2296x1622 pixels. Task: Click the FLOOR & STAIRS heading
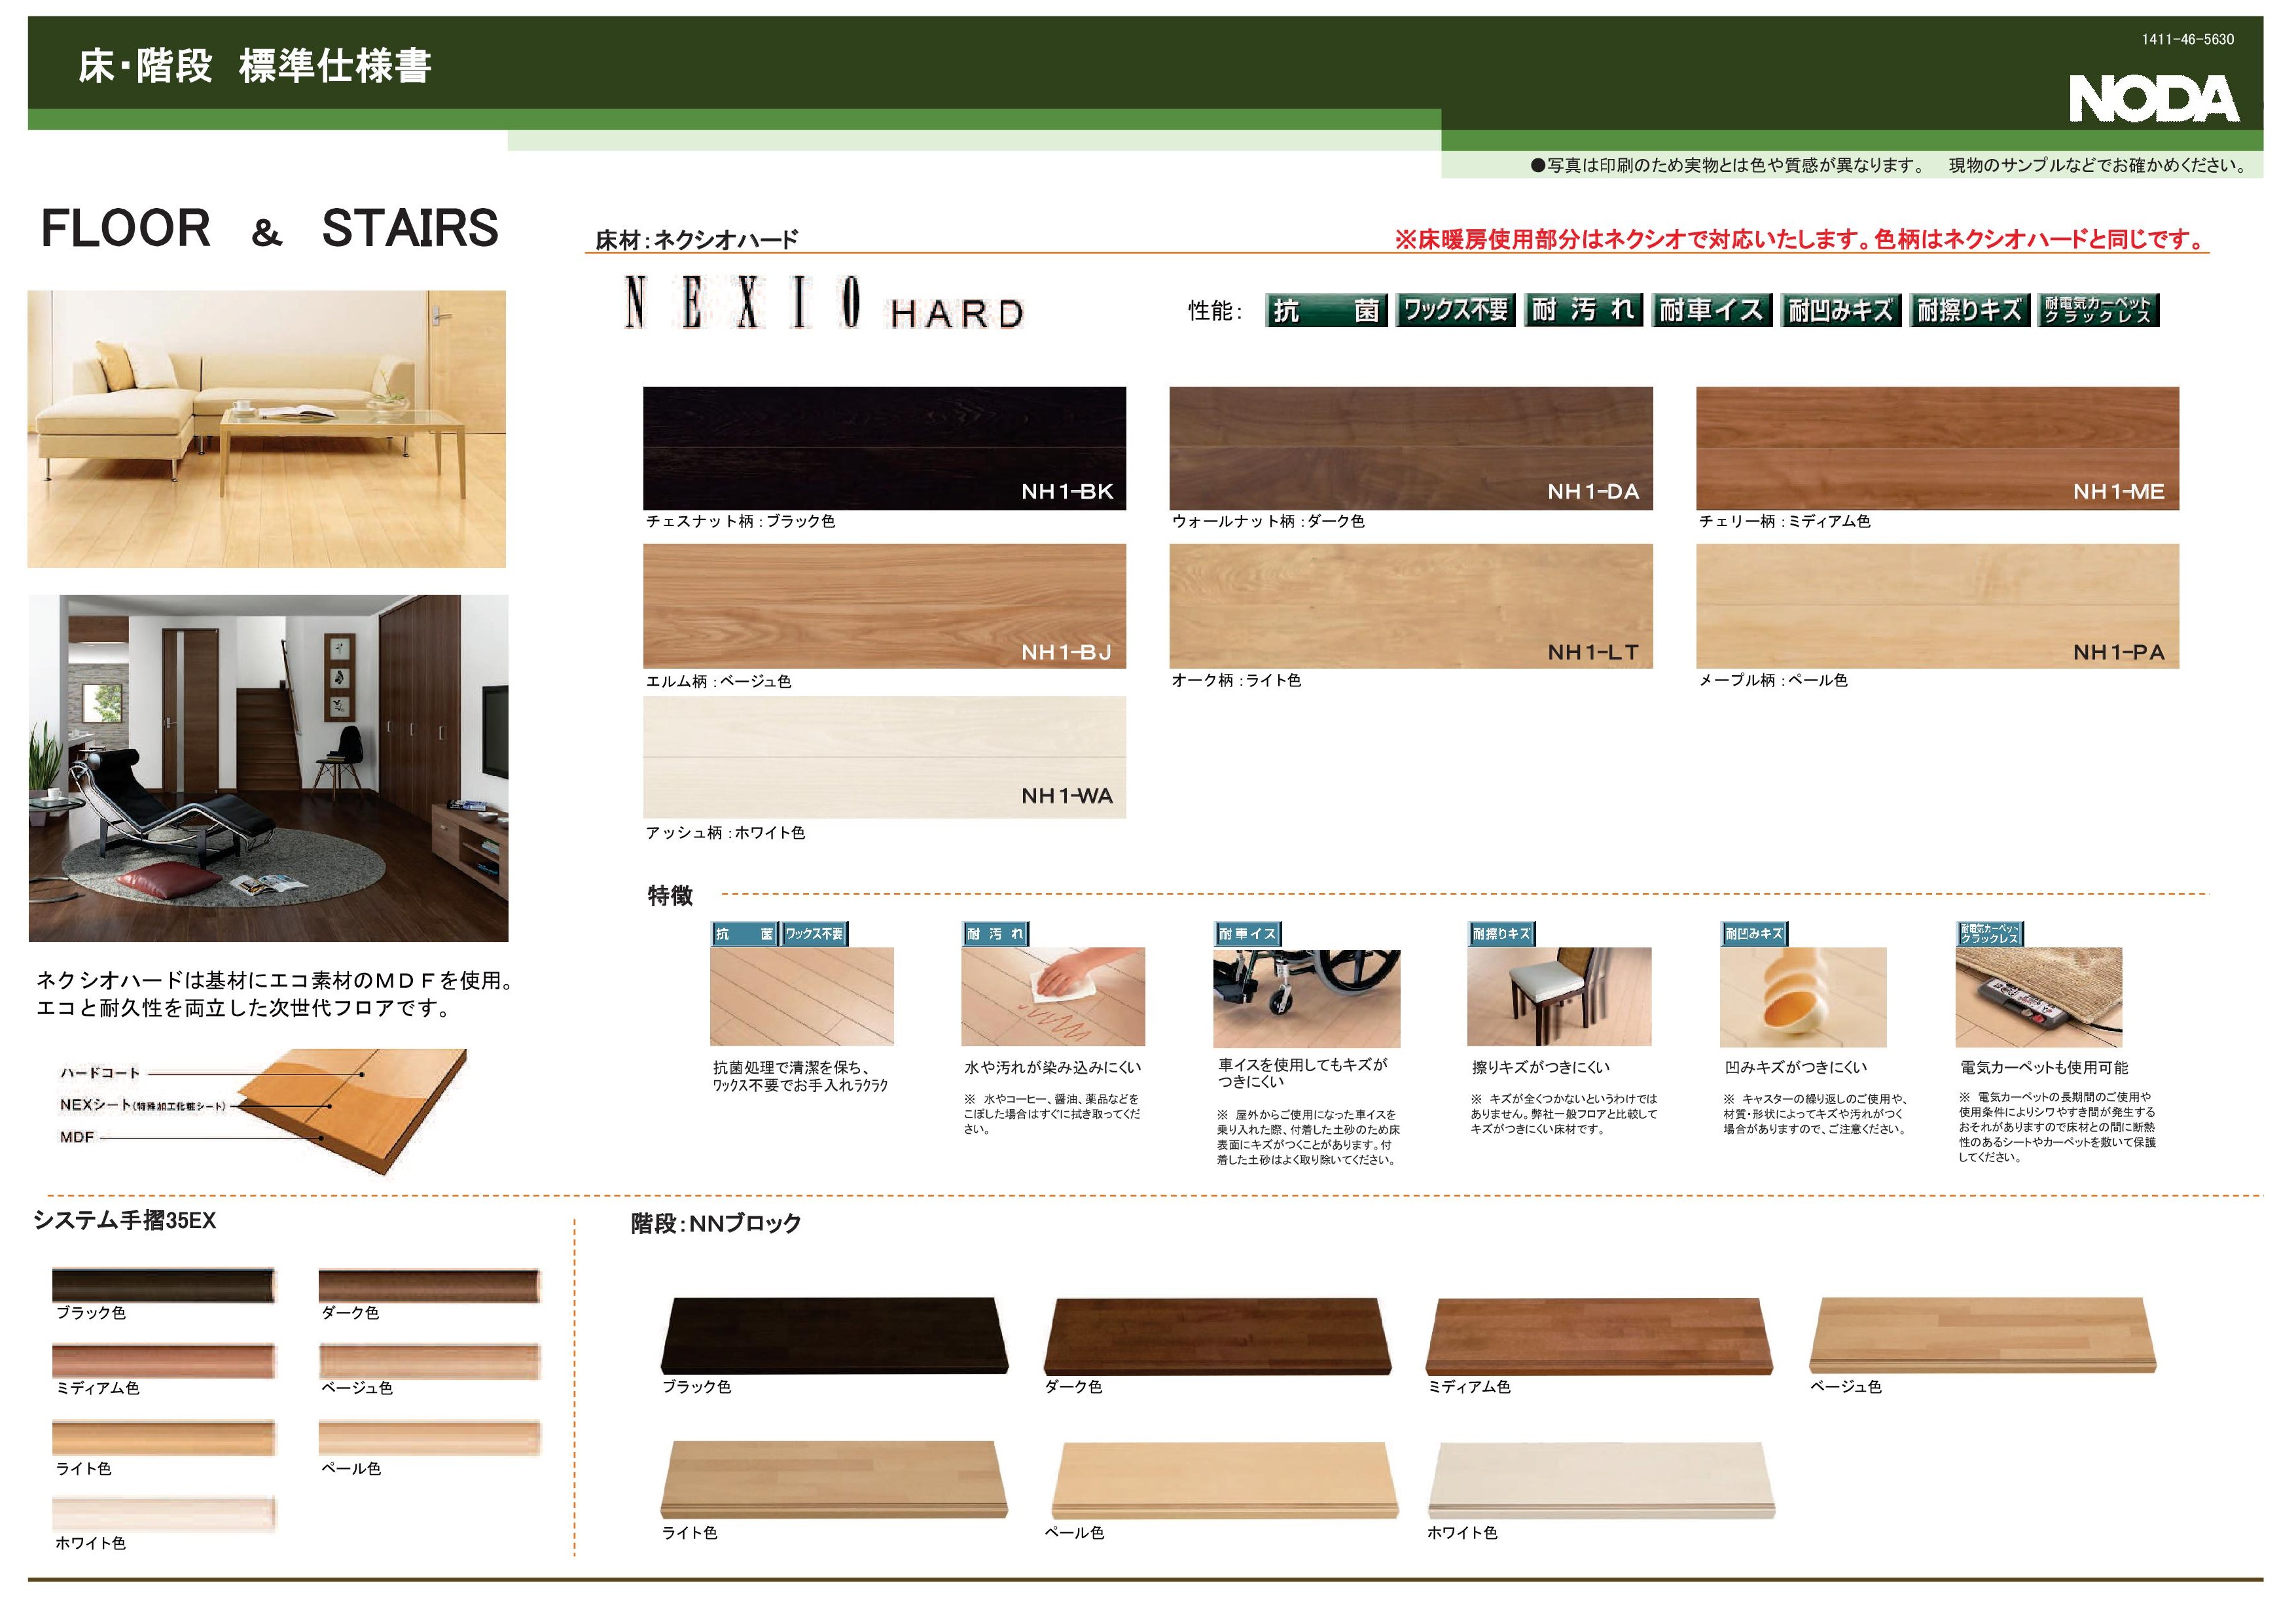[270, 228]
